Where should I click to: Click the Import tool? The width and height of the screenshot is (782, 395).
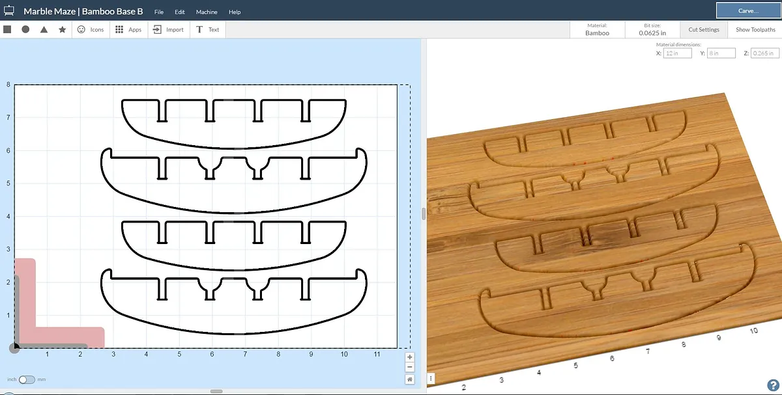tap(168, 29)
